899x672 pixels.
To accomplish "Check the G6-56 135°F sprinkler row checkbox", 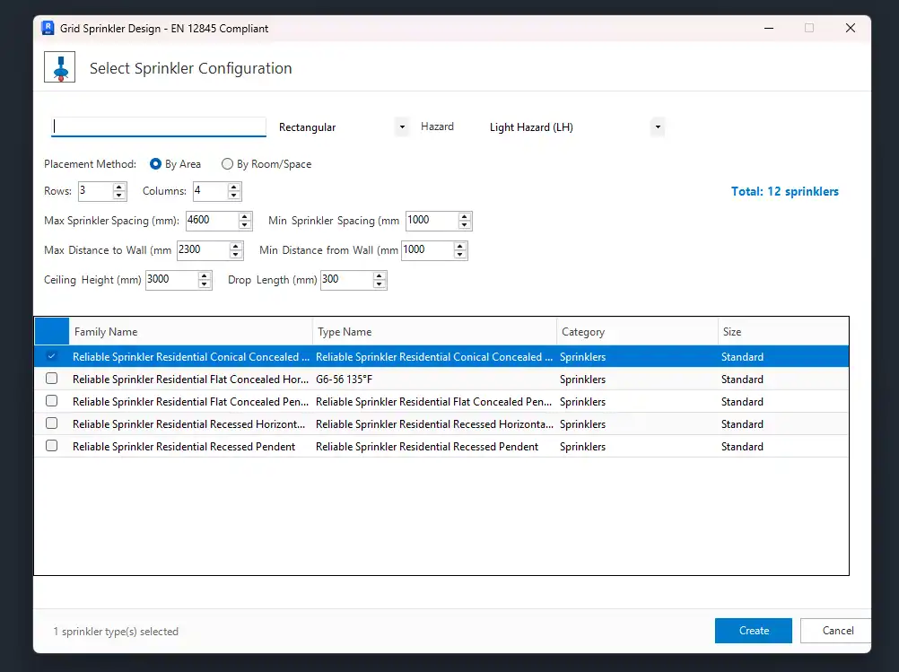I will 52,379.
